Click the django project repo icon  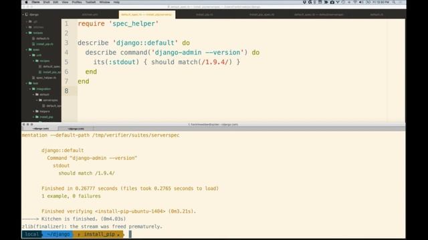click(27, 15)
